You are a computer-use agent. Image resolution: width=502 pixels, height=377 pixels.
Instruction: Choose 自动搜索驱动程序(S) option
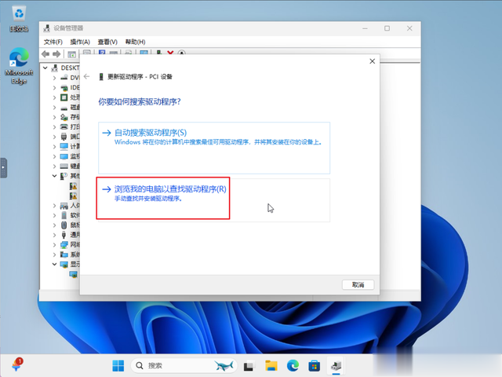coord(214,148)
